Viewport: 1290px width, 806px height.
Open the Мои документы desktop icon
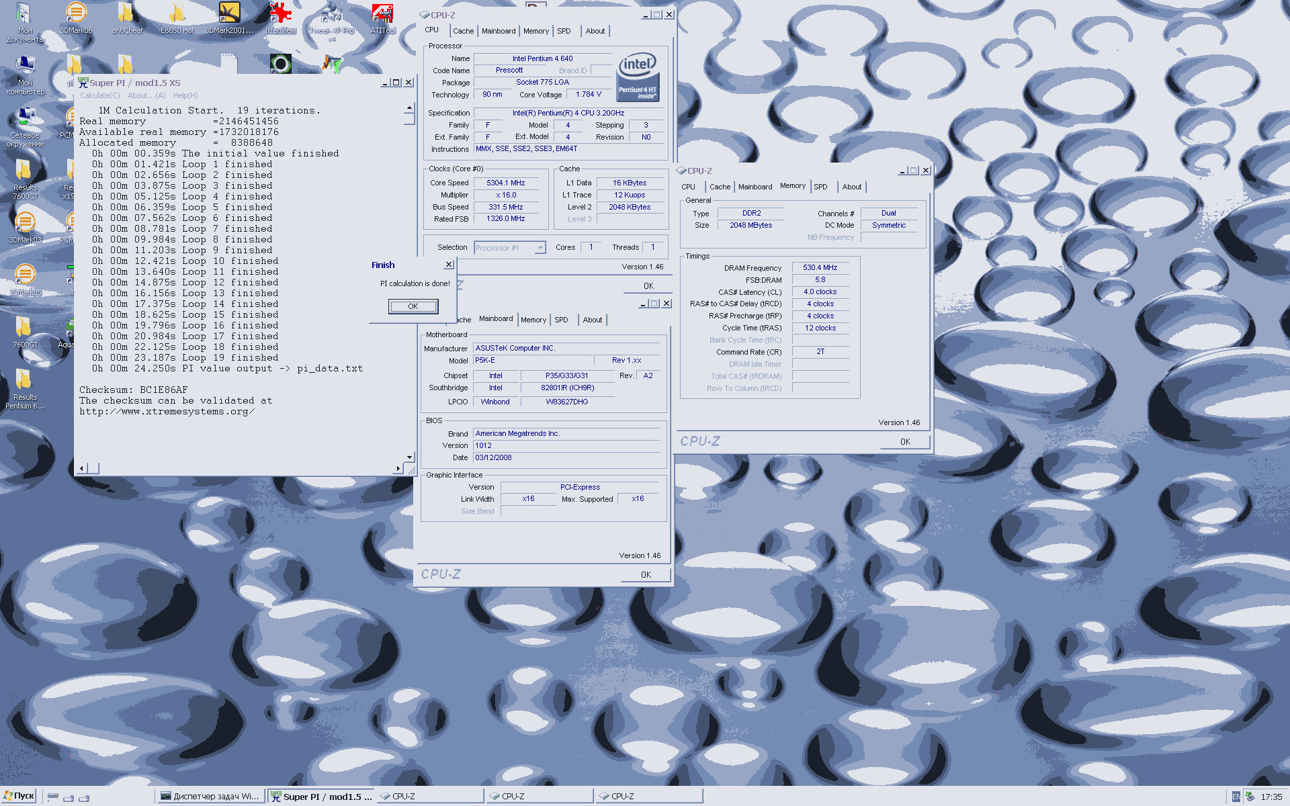pos(24,21)
